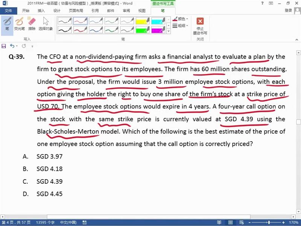
Task: Save the document from quick access toolbar
Action: point(4,46)
